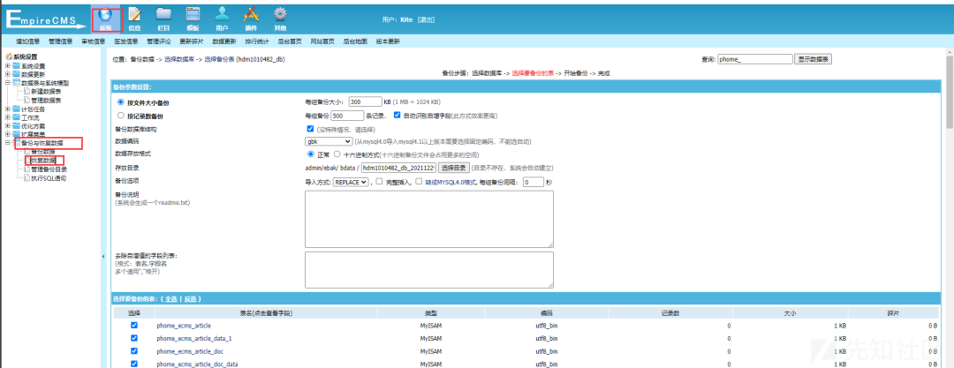Image resolution: width=954 pixels, height=368 pixels.
Task: Open the 插件 plugin icon
Action: click(251, 15)
